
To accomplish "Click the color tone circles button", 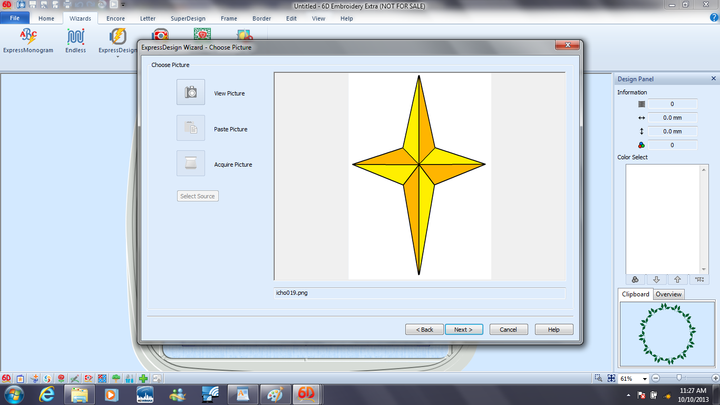I will [635, 279].
